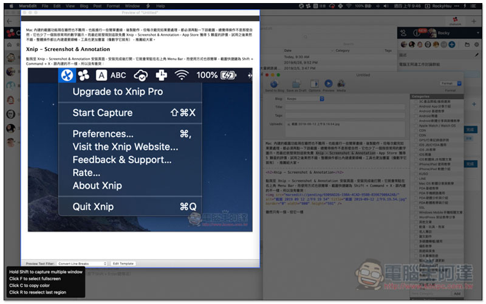This screenshot has height=304, width=486.
Task: Open the View menu
Action: 70,6
